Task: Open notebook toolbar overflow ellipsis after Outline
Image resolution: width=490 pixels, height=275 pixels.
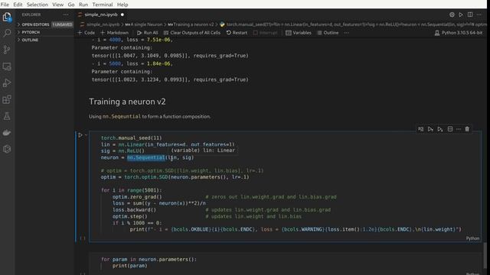Action: click(x=347, y=33)
